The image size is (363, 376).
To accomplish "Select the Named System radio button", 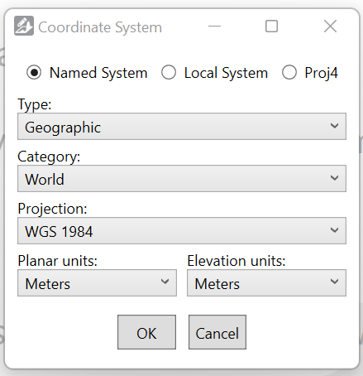I will tap(34, 73).
